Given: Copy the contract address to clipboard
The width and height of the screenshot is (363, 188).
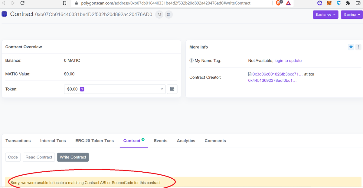Looking at the screenshot, I should [159, 14].
